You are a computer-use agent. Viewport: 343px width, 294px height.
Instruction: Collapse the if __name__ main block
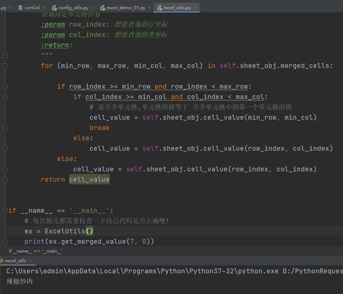(x=6, y=211)
